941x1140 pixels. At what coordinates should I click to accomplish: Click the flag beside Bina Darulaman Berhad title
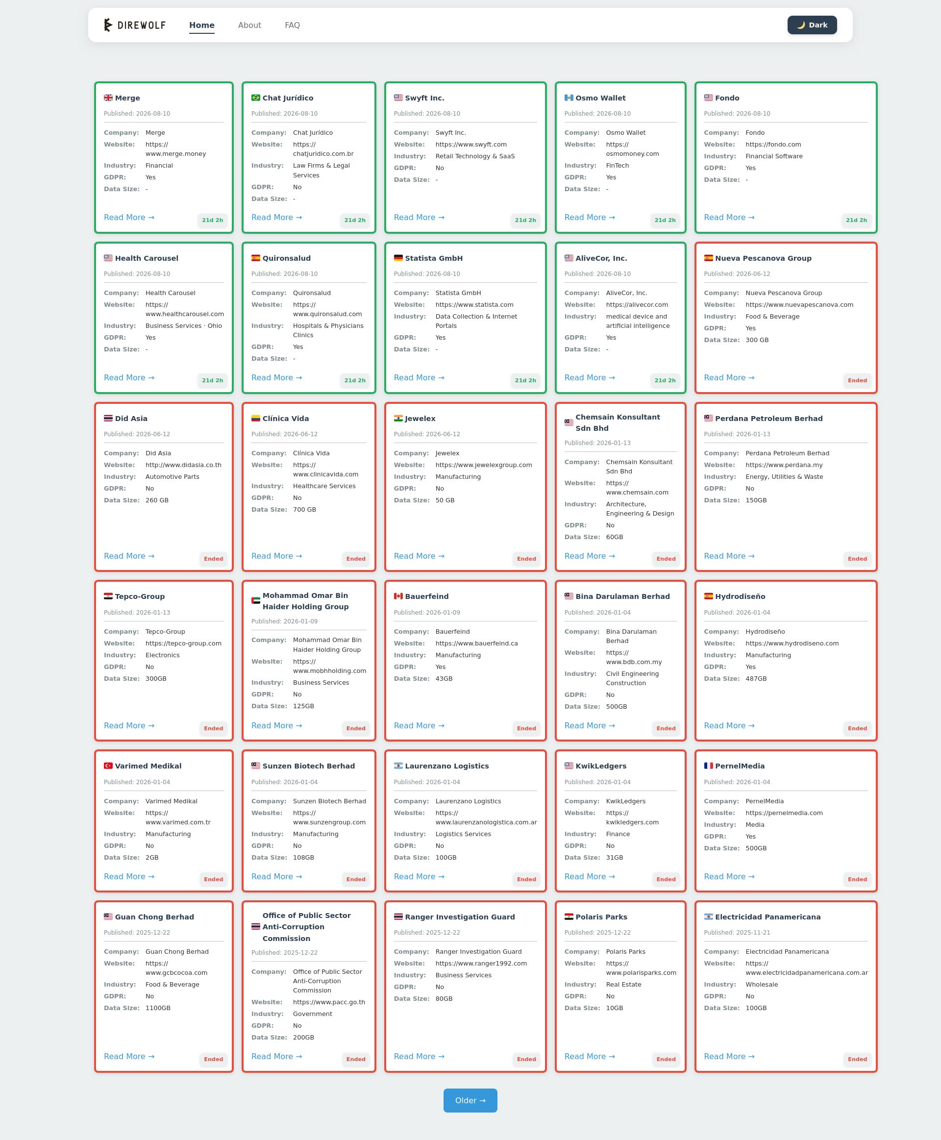569,596
